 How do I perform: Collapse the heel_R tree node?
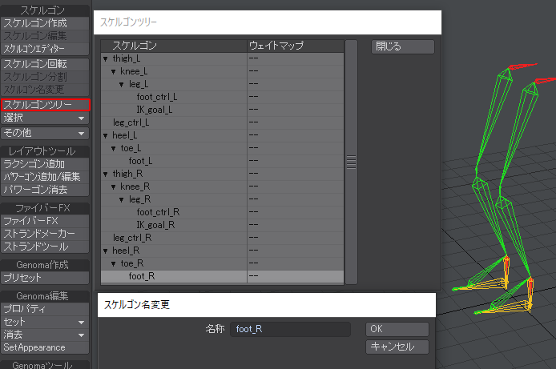point(105,251)
